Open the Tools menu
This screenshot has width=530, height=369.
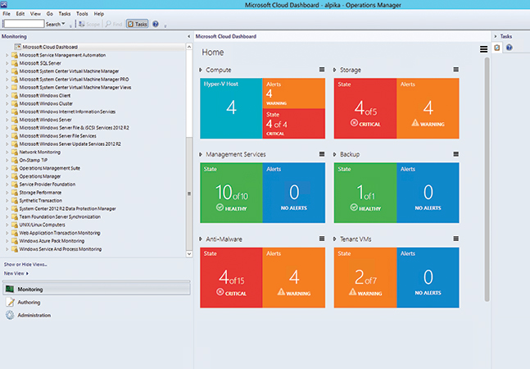pyautogui.click(x=82, y=14)
